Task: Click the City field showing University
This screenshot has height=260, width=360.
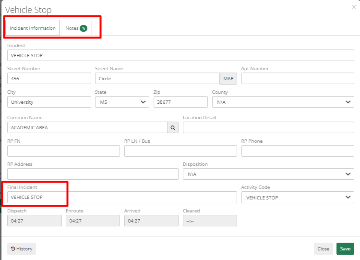Action: 49,102
